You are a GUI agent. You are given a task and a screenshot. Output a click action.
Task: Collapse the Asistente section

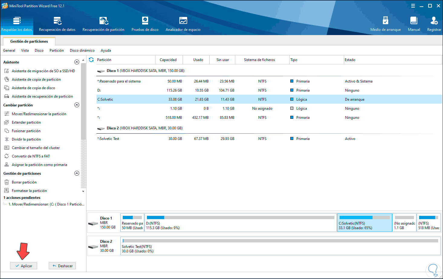[x=77, y=62]
